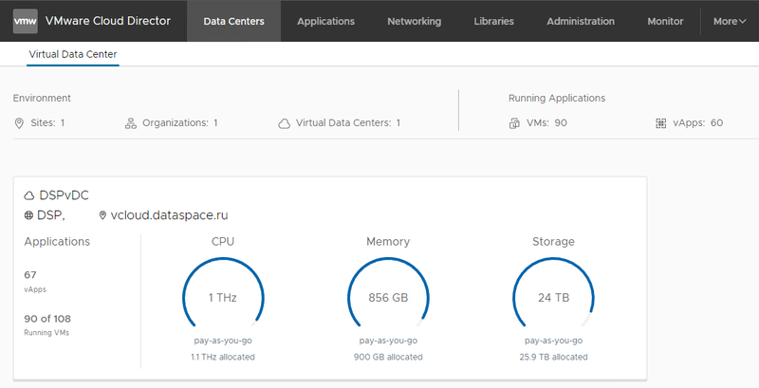Click the vApps grid icon
The height and width of the screenshot is (388, 759).
click(x=660, y=123)
